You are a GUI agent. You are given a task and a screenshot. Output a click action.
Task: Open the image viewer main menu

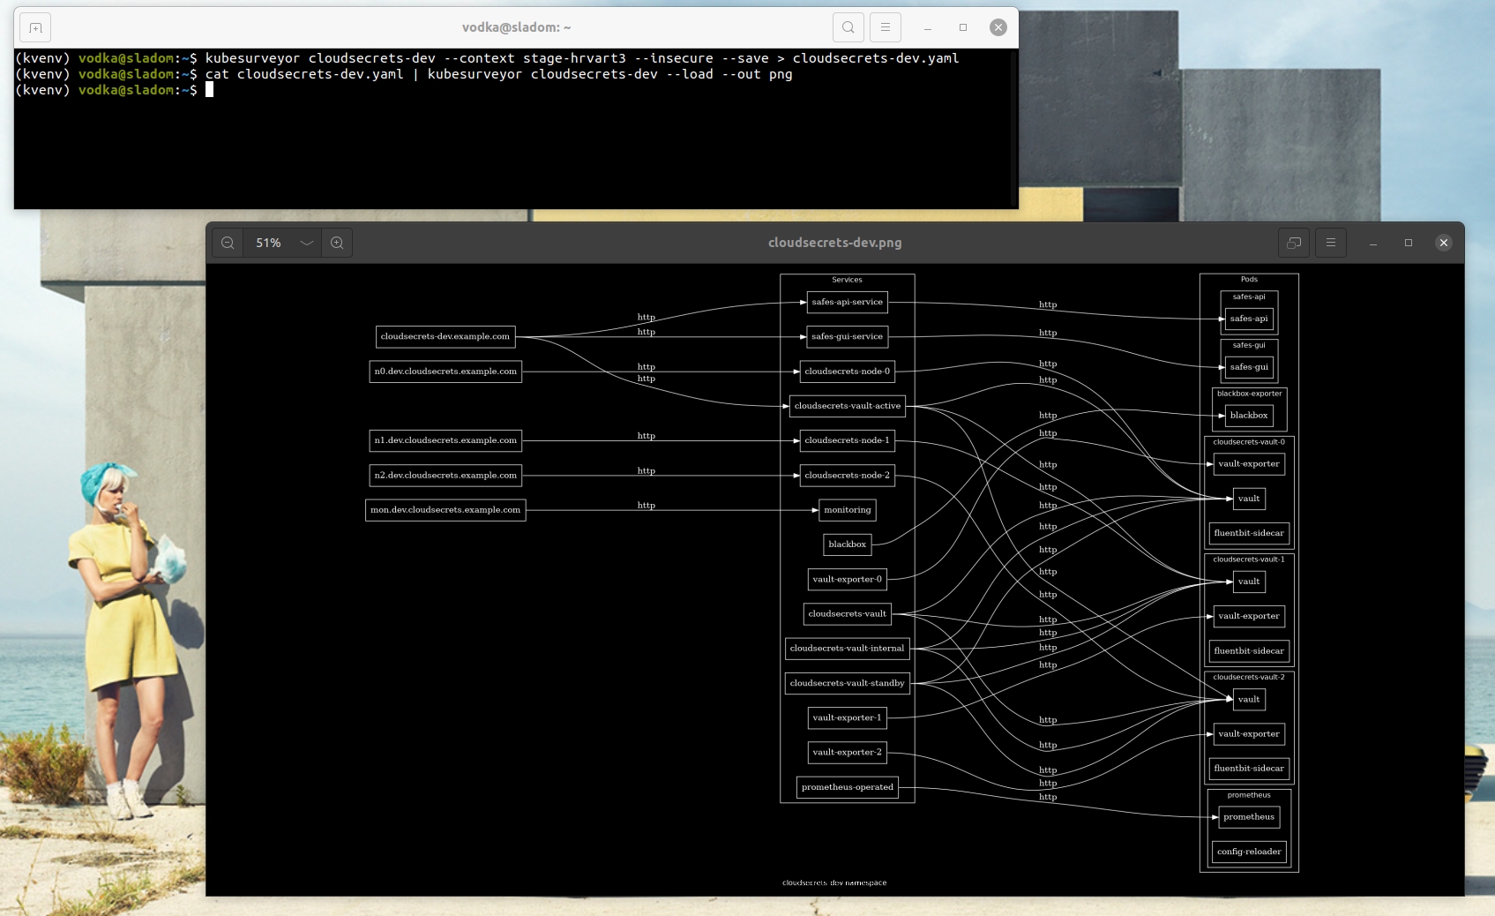pyautogui.click(x=1330, y=243)
